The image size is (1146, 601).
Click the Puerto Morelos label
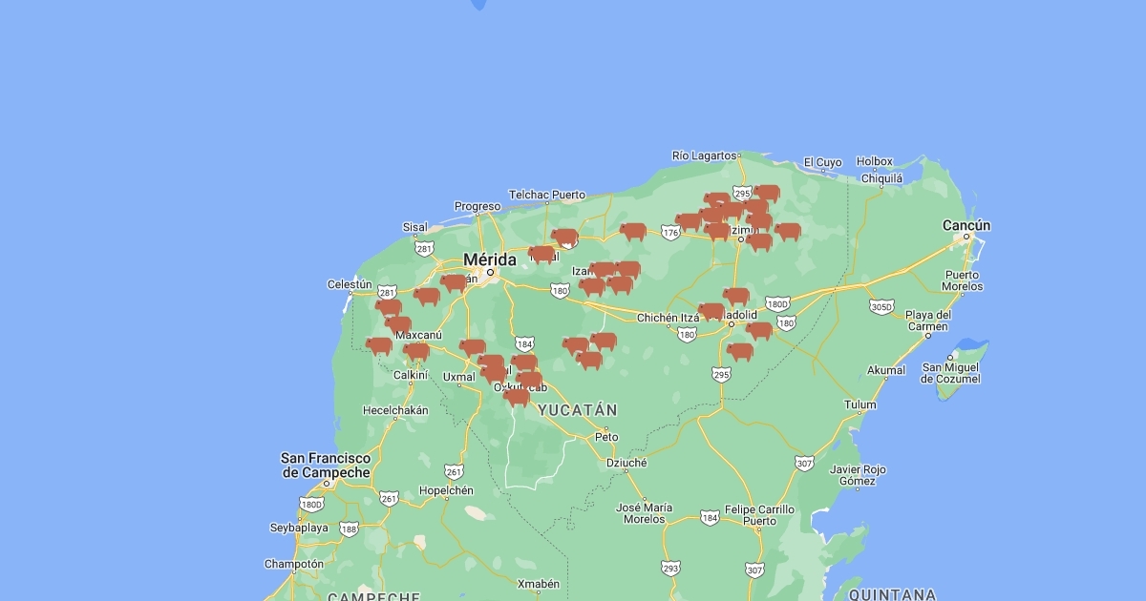coord(962,280)
